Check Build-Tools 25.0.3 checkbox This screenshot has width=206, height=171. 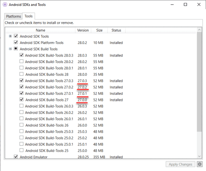(21, 131)
